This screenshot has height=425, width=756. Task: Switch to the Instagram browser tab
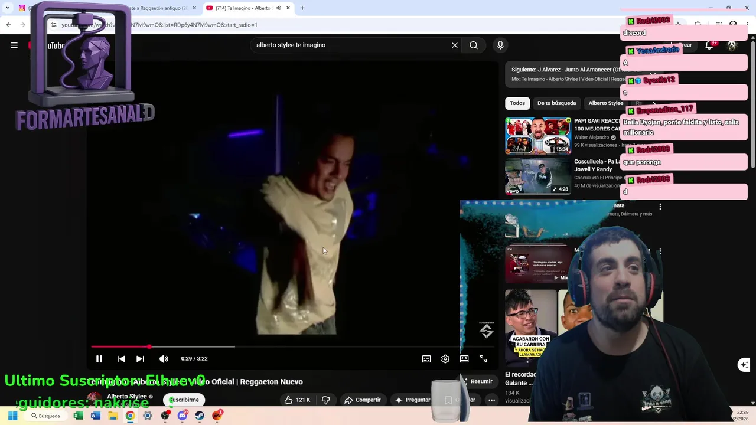[x=22, y=8]
